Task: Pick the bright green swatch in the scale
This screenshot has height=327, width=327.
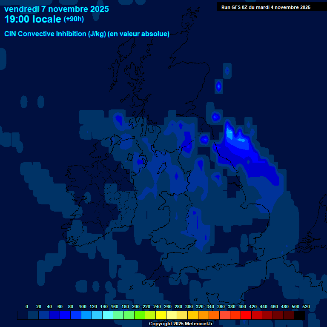Action: point(140,315)
